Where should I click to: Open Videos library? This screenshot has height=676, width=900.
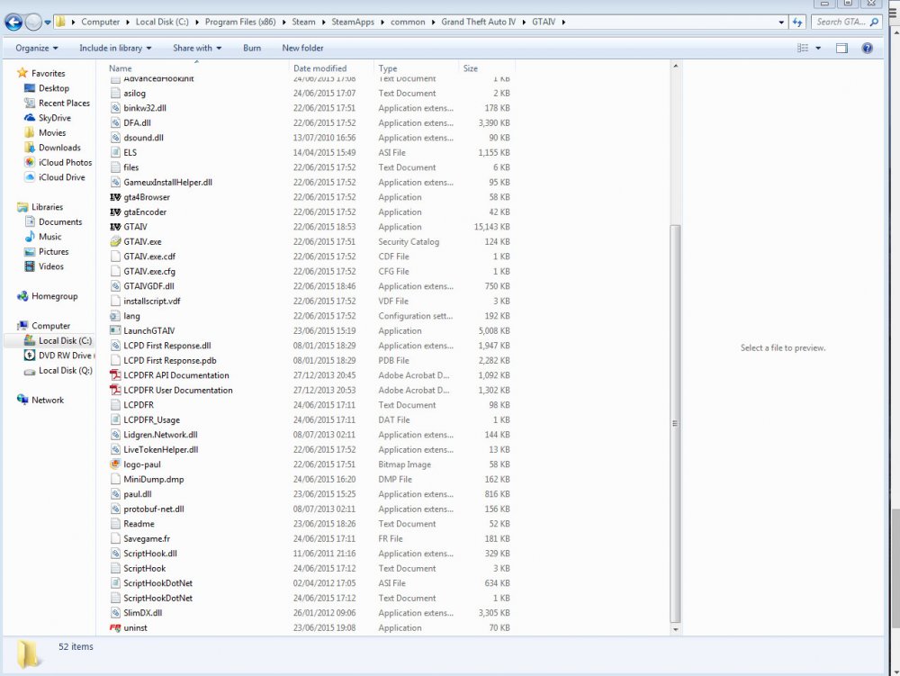coord(51,266)
